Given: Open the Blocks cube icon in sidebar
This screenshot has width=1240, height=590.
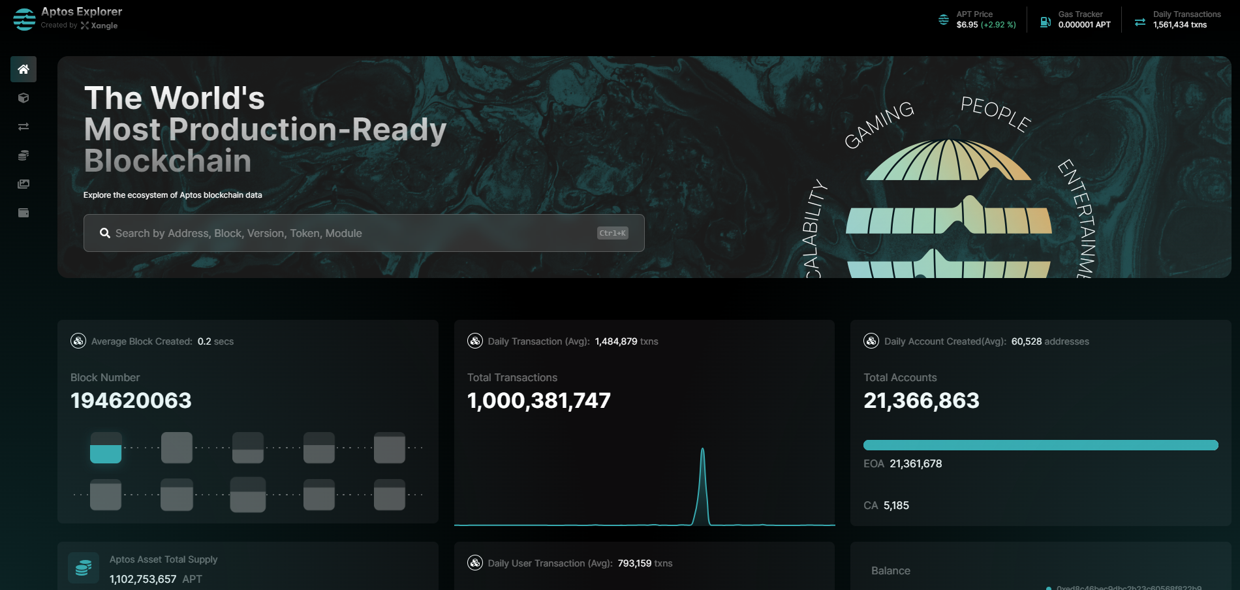Looking at the screenshot, I should [x=23, y=98].
